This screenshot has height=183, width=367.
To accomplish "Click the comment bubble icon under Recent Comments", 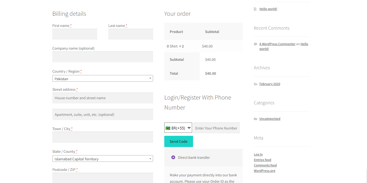I will coord(255,44).
